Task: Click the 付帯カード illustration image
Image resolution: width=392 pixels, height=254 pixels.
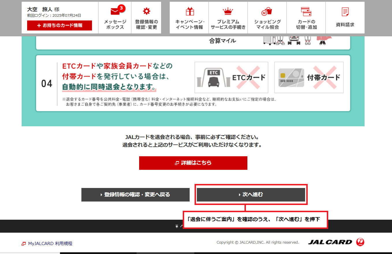Action: pyautogui.click(x=309, y=77)
